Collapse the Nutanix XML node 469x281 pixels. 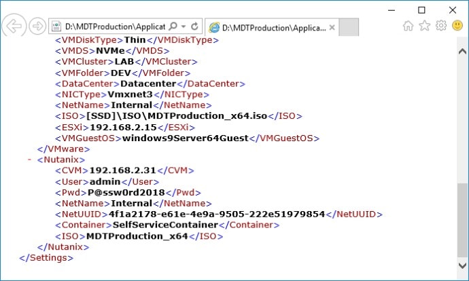pyautogui.click(x=30, y=160)
